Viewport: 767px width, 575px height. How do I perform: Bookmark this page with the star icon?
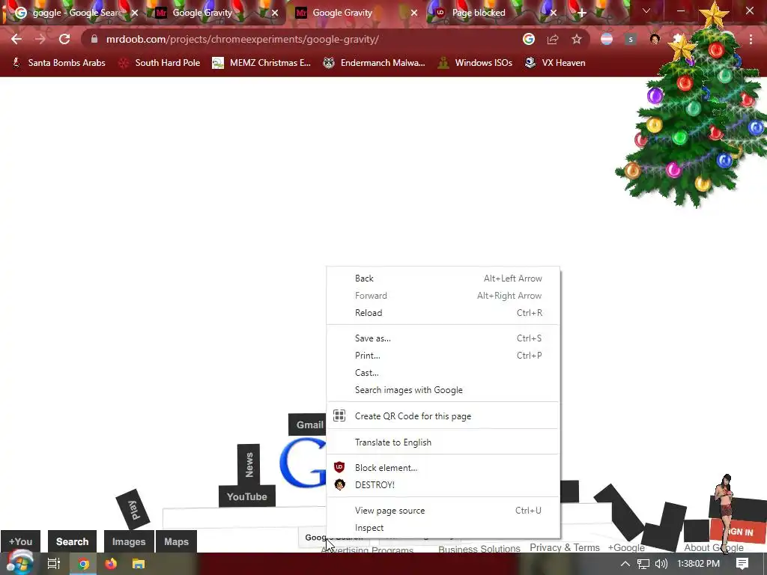pyautogui.click(x=577, y=39)
